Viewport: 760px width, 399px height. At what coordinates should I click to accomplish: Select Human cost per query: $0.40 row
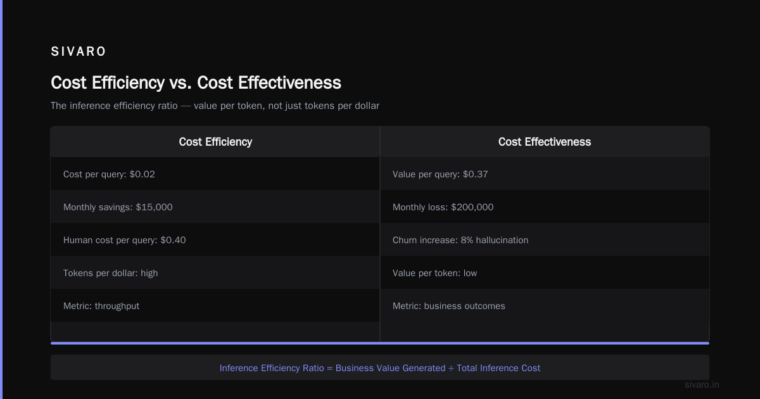[215, 239]
